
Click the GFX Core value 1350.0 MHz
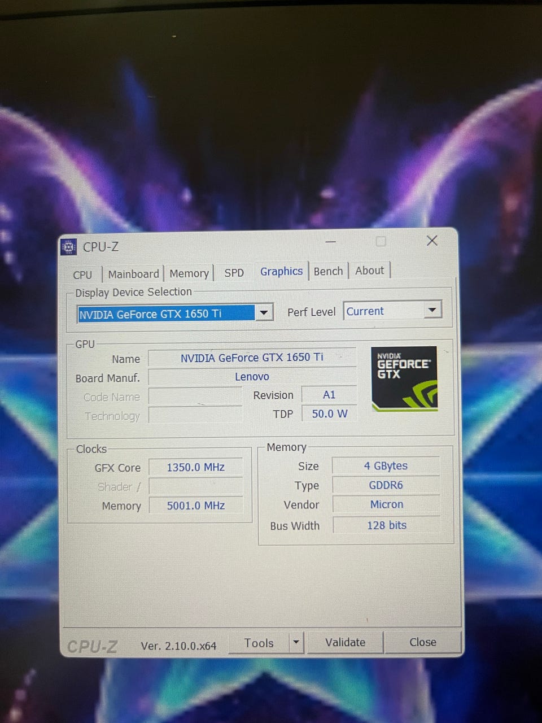pos(195,467)
